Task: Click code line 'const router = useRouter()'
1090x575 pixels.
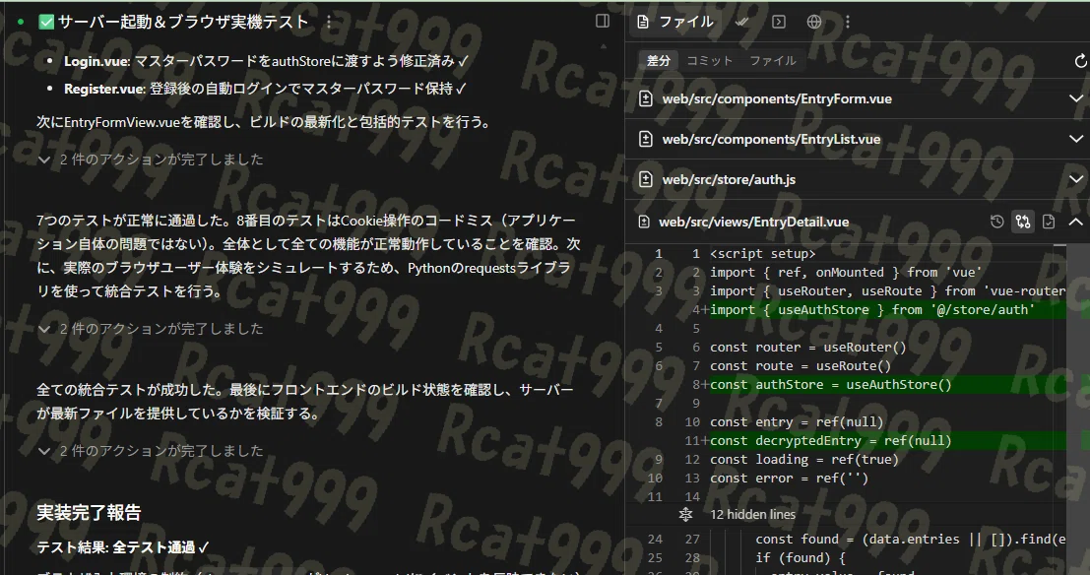Action: coord(807,347)
